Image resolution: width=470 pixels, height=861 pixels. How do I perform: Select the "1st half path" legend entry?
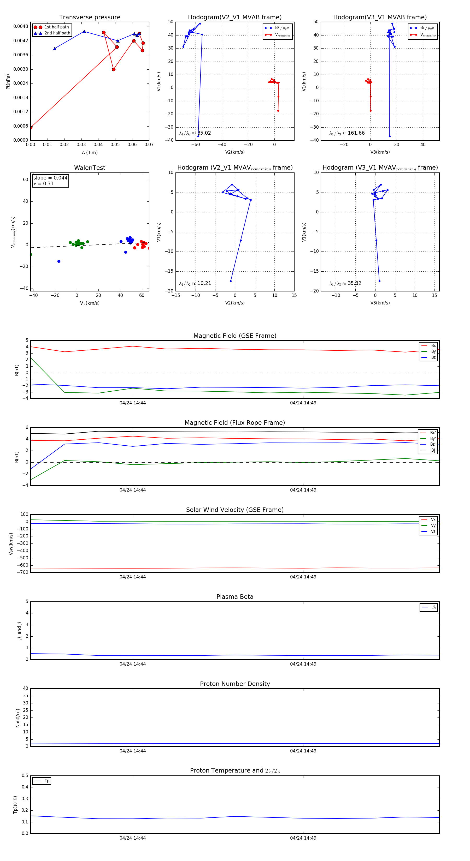(x=52, y=27)
